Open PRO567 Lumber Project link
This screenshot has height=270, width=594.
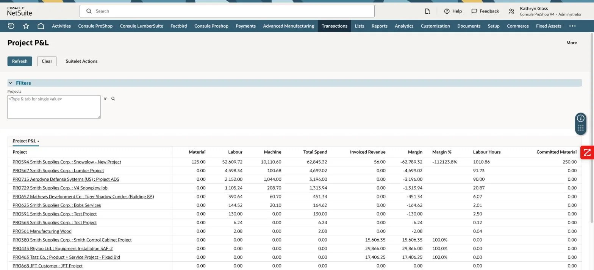coord(58,171)
